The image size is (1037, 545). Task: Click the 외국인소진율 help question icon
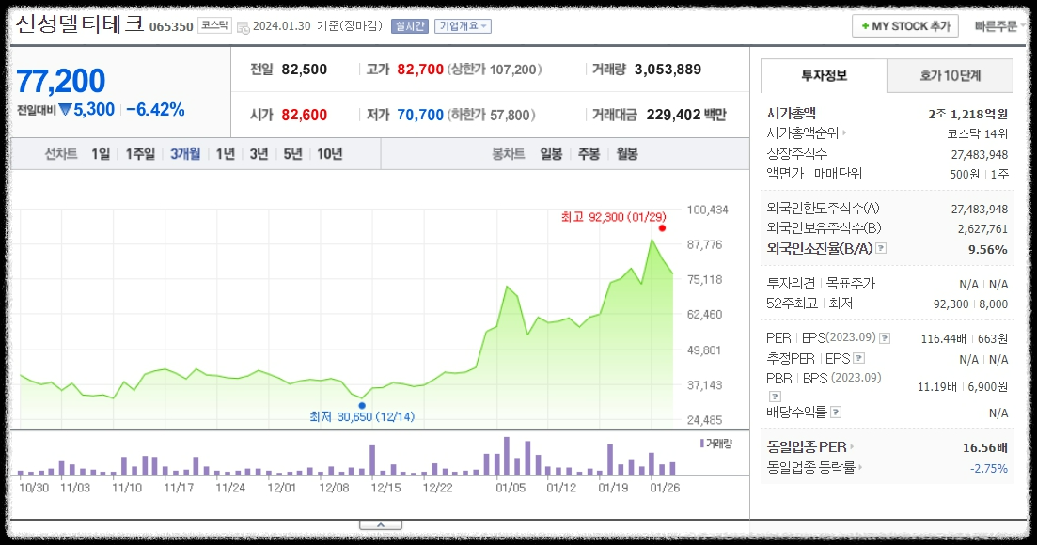point(881,248)
